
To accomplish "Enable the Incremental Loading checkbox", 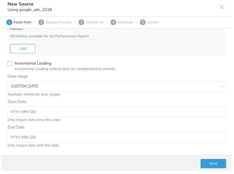I will click(10, 63).
